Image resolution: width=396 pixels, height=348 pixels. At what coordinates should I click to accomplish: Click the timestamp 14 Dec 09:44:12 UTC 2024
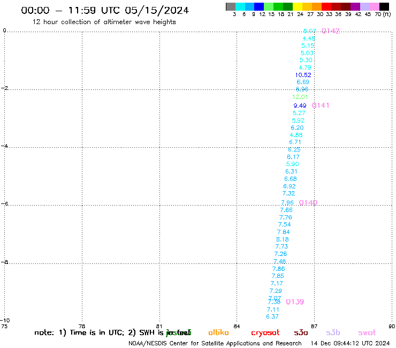point(350,343)
